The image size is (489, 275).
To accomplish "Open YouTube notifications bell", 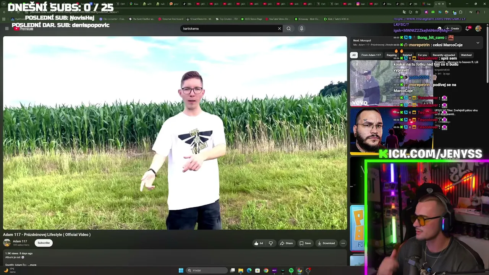I will (468, 28).
